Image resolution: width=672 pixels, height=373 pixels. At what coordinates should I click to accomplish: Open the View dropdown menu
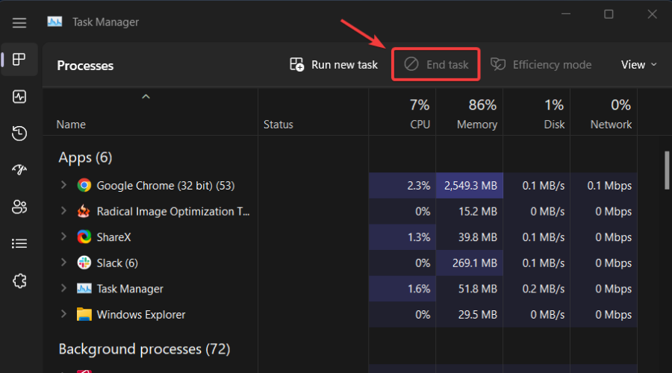pos(638,65)
